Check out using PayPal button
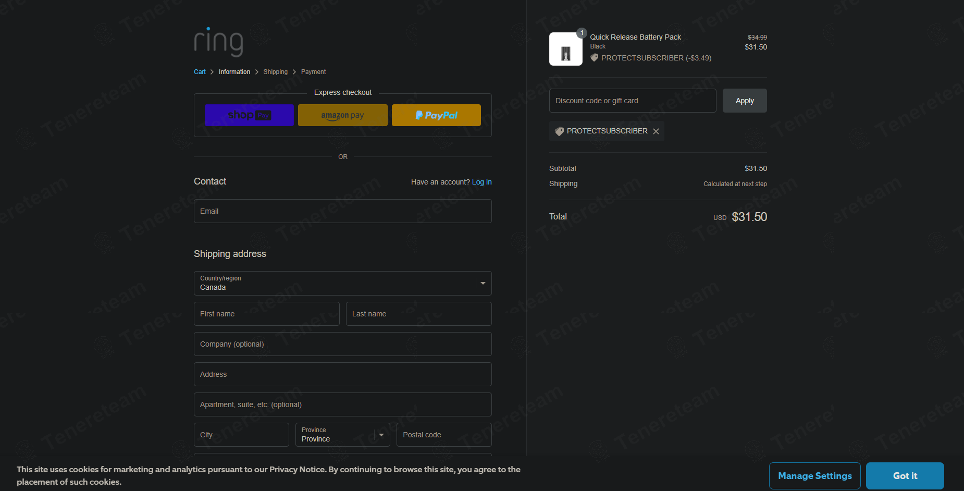This screenshot has height=491, width=964. 436,115
